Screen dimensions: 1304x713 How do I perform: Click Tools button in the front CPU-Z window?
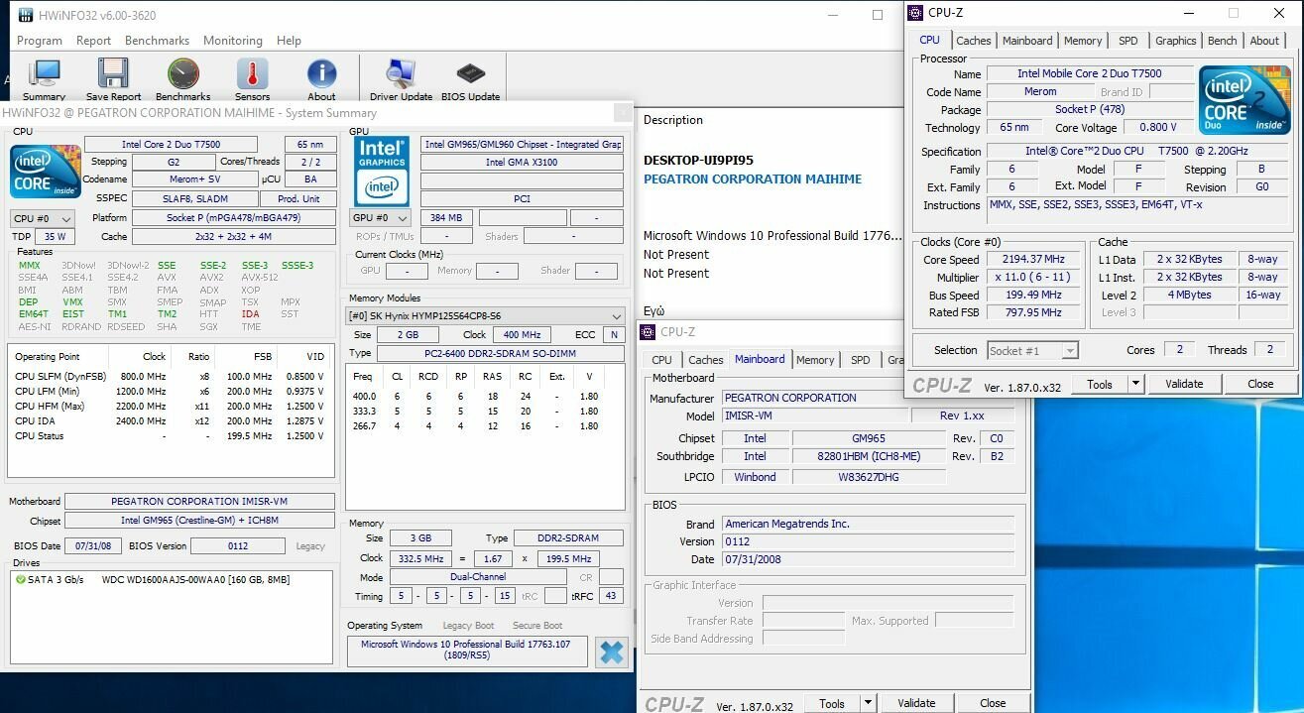click(x=1100, y=384)
